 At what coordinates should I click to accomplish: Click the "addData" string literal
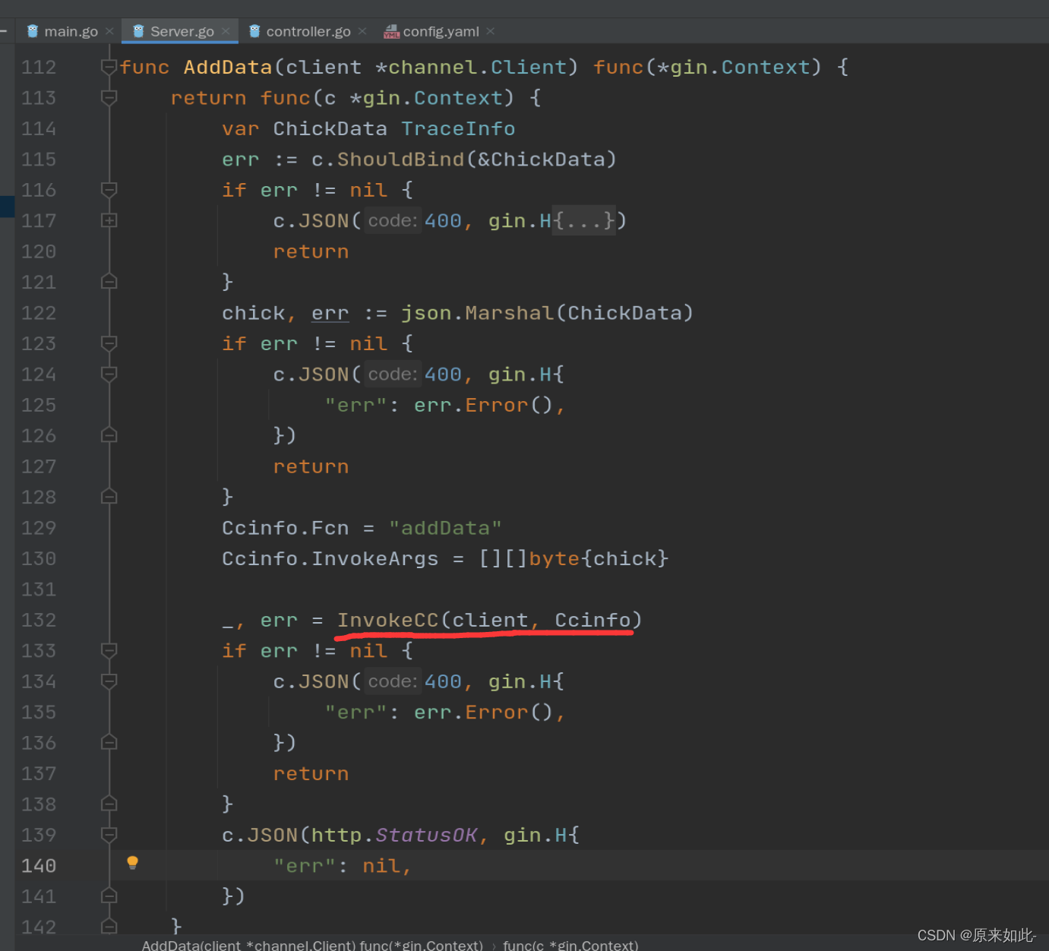(x=445, y=528)
